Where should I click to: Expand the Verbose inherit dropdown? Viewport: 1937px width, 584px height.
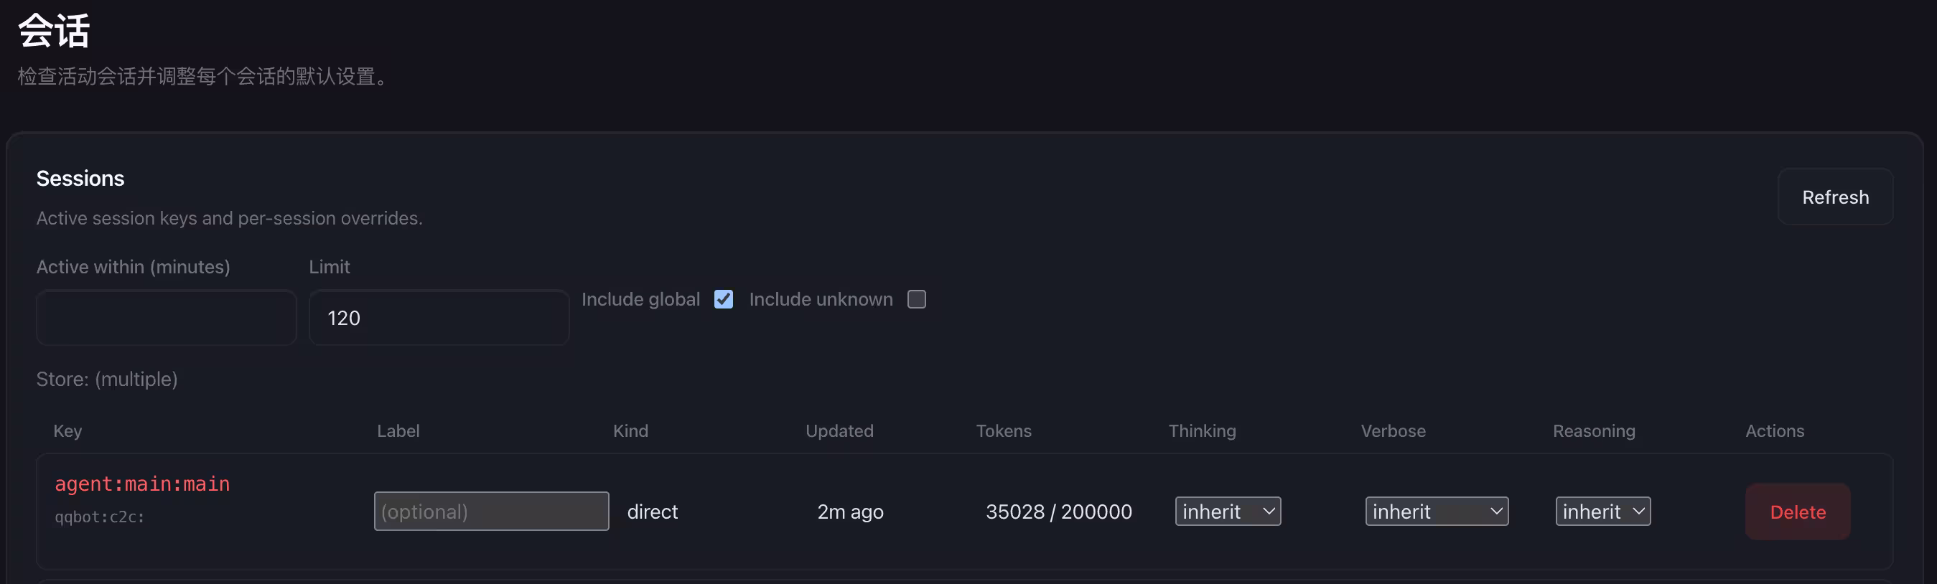[1436, 512]
